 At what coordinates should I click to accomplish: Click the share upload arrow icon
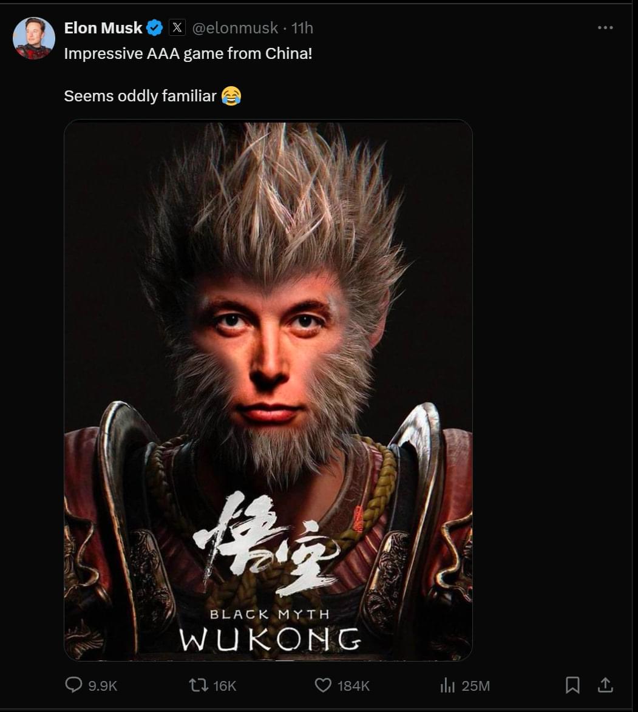coord(605,685)
